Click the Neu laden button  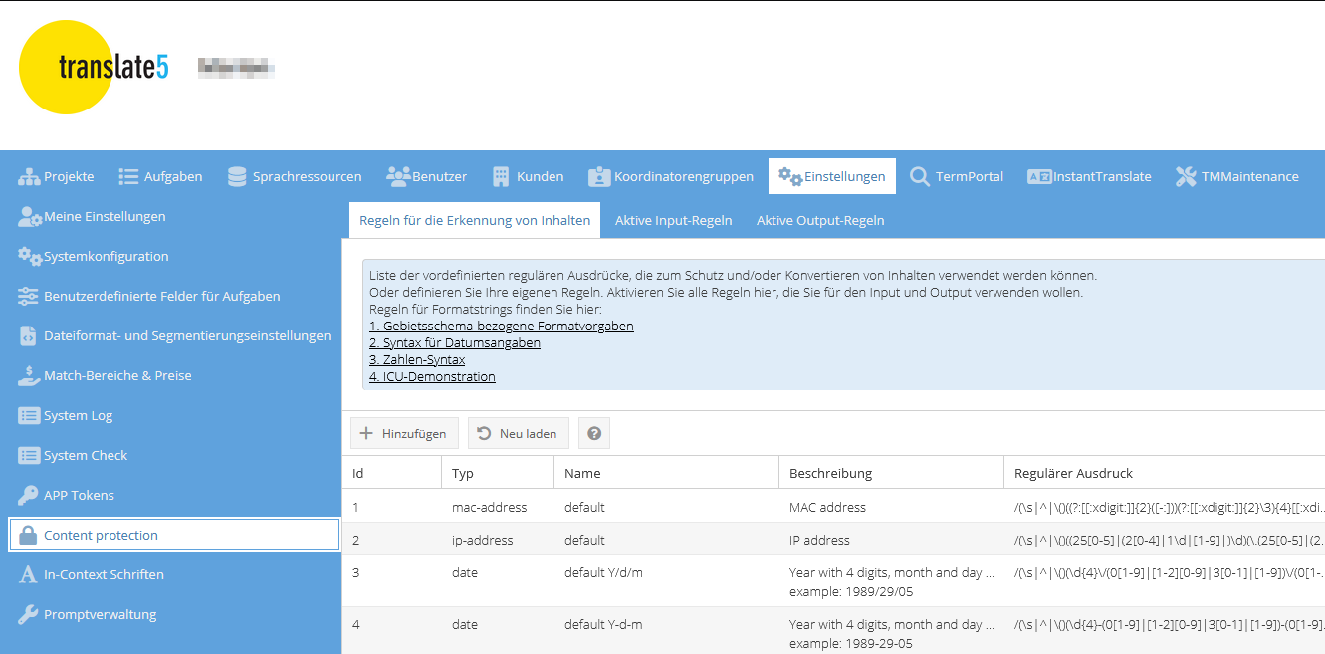[518, 434]
